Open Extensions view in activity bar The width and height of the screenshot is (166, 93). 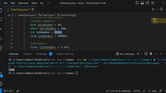click(1, 48)
